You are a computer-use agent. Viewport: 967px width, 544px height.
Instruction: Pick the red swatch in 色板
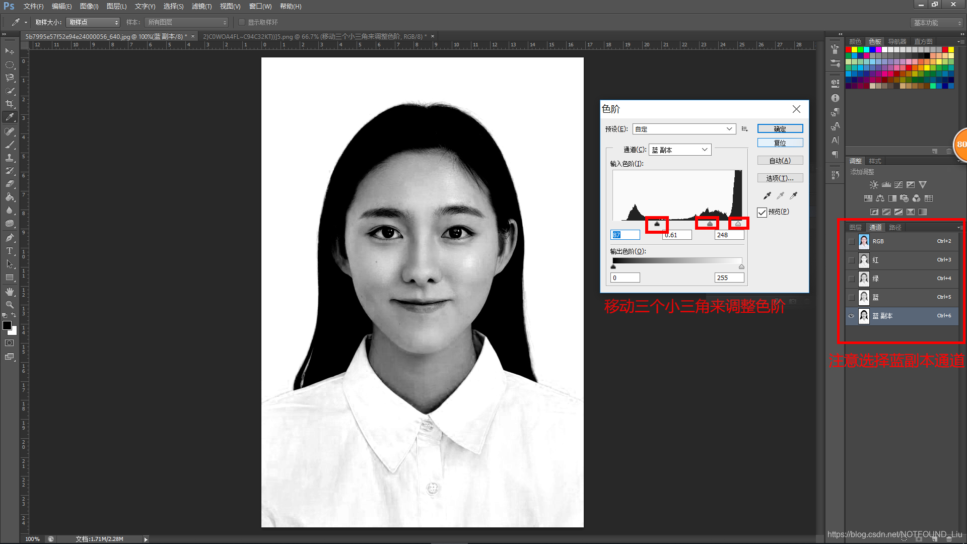849,50
